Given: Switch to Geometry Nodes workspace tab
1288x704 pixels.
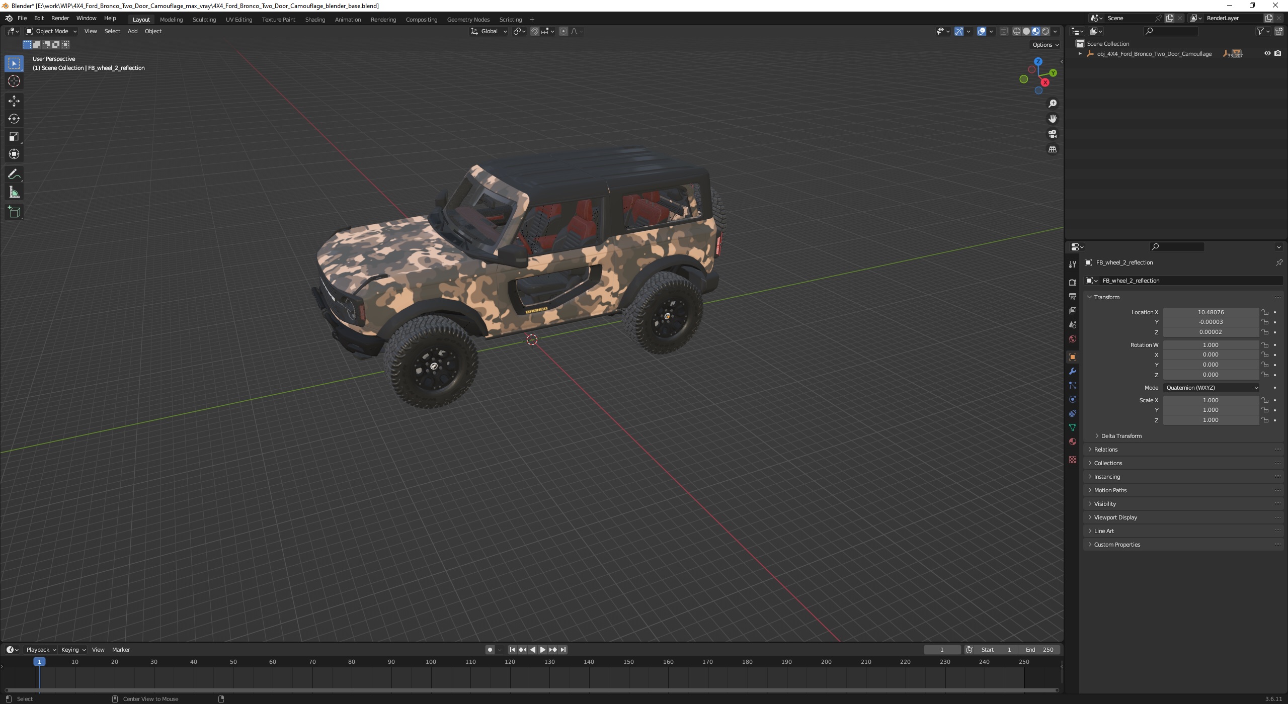Looking at the screenshot, I should coord(468,20).
